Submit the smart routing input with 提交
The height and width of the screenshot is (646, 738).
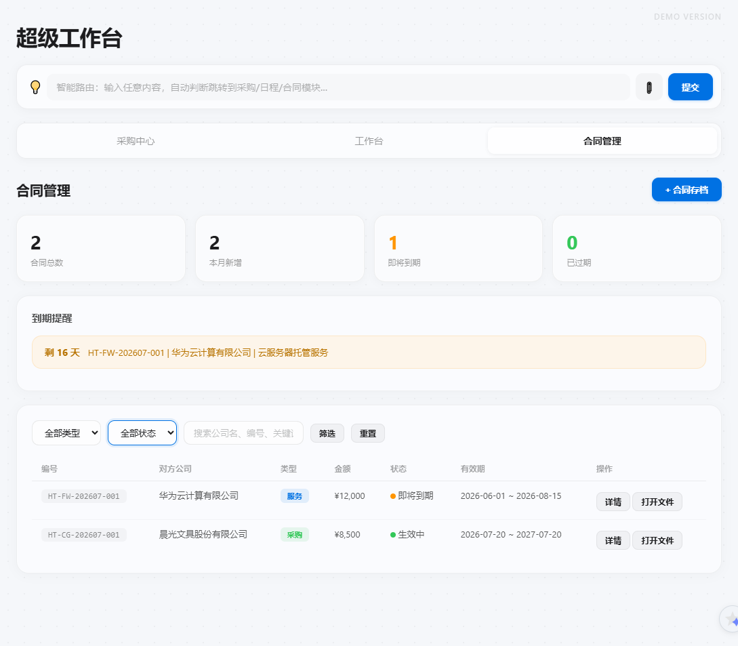click(x=691, y=87)
